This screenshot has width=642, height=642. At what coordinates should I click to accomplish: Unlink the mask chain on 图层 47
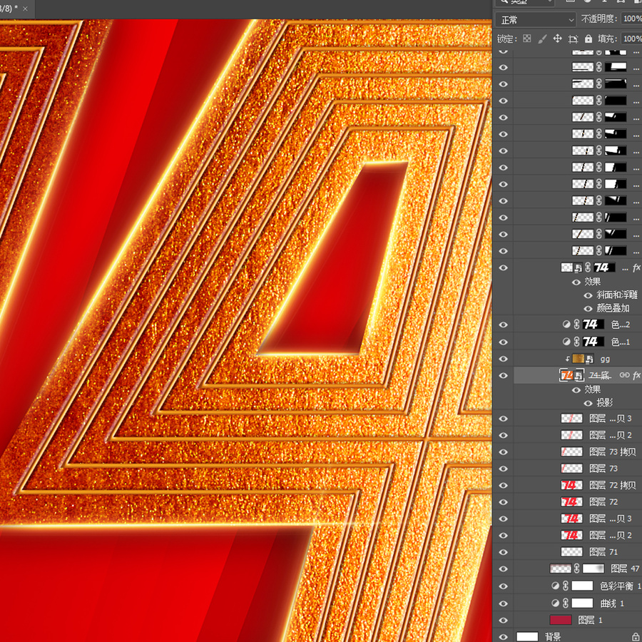(576, 569)
